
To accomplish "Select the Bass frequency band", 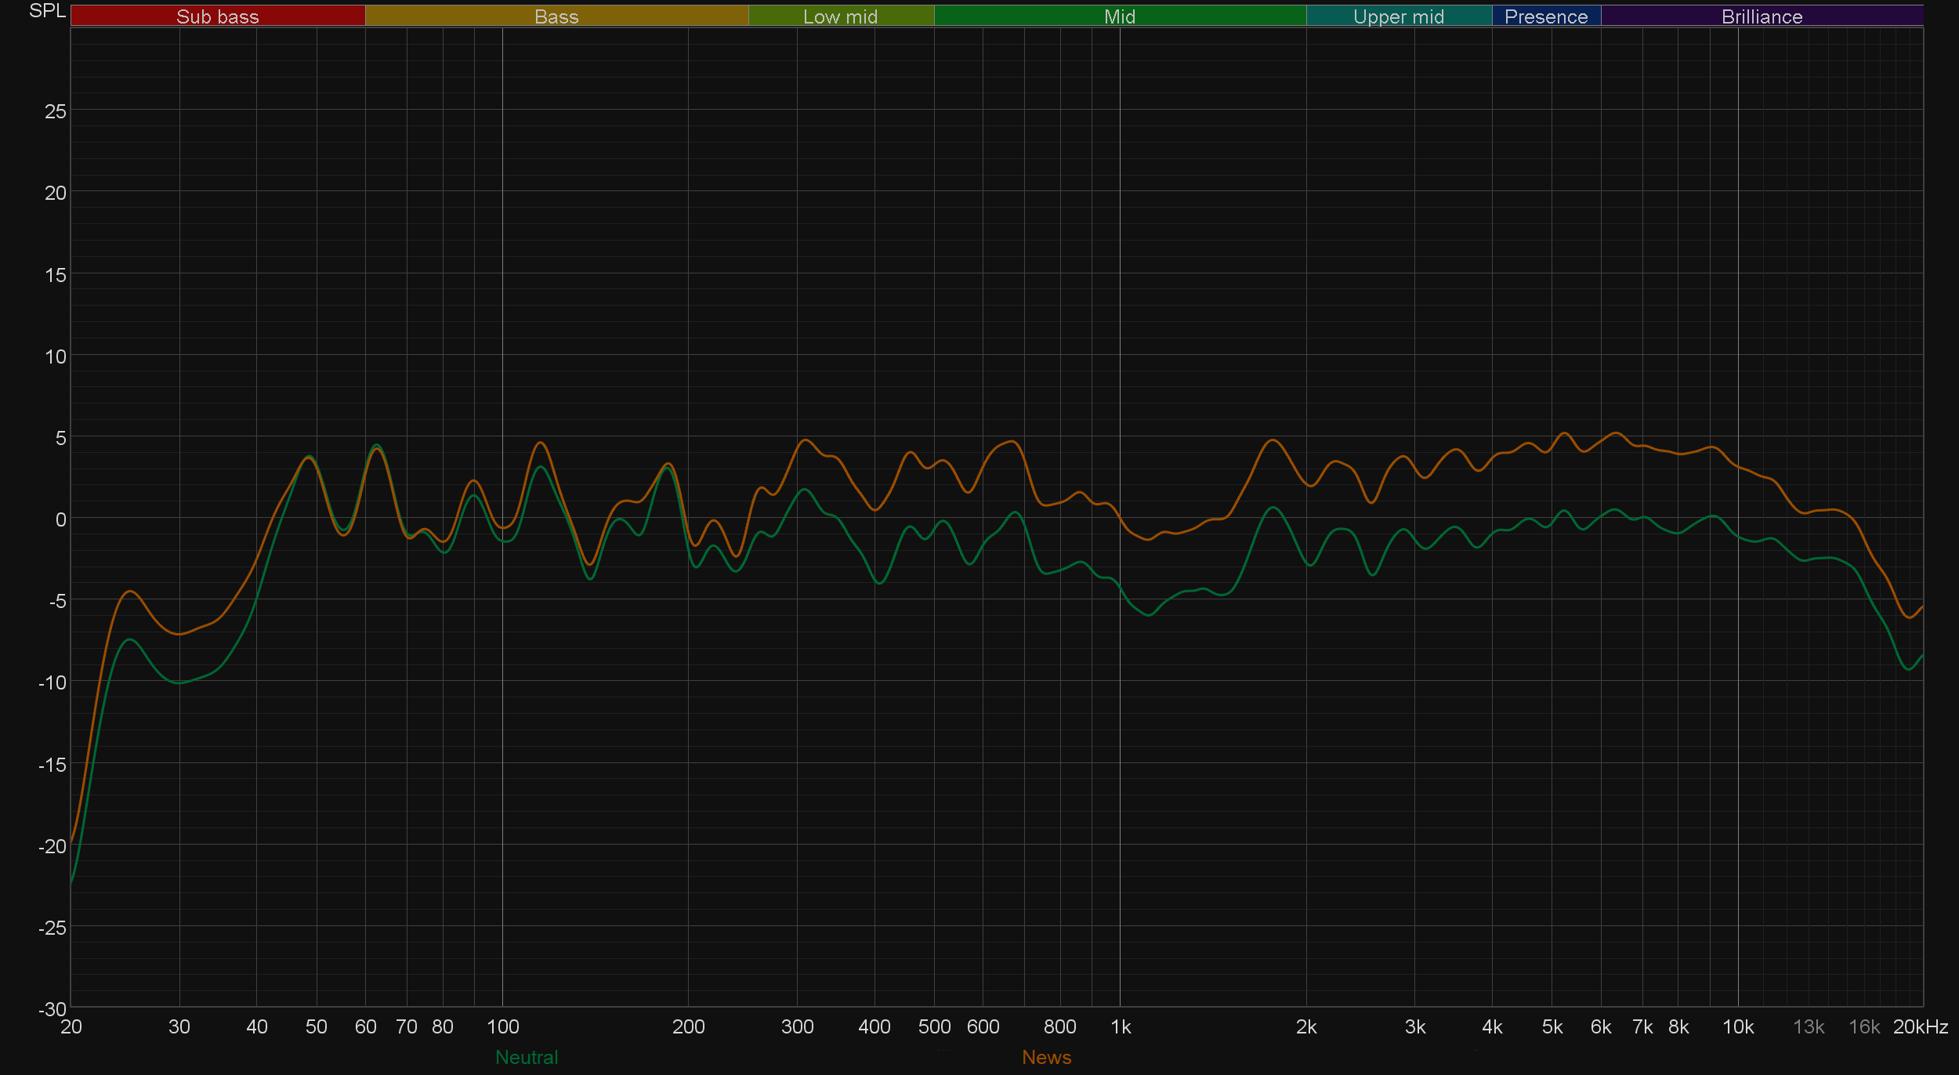I will click(x=556, y=16).
